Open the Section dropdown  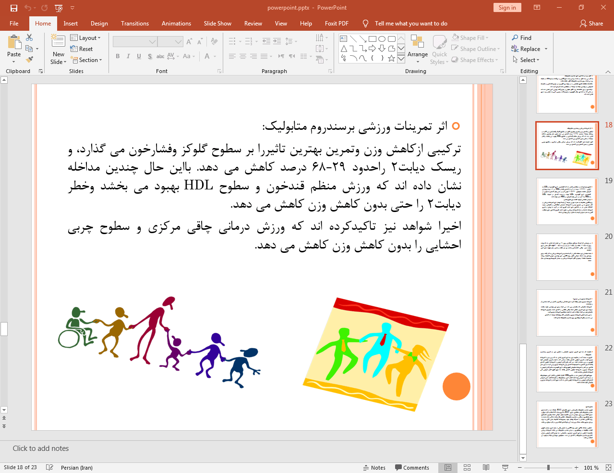tap(86, 60)
